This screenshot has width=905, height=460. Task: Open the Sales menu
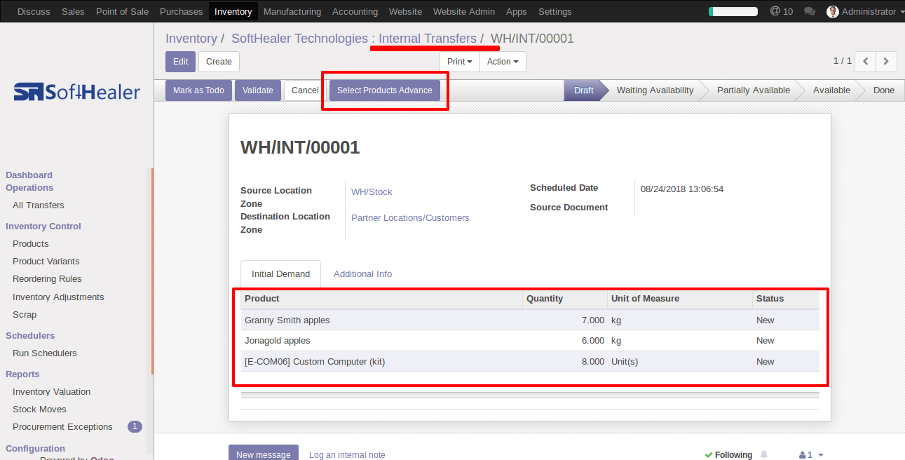pos(73,11)
